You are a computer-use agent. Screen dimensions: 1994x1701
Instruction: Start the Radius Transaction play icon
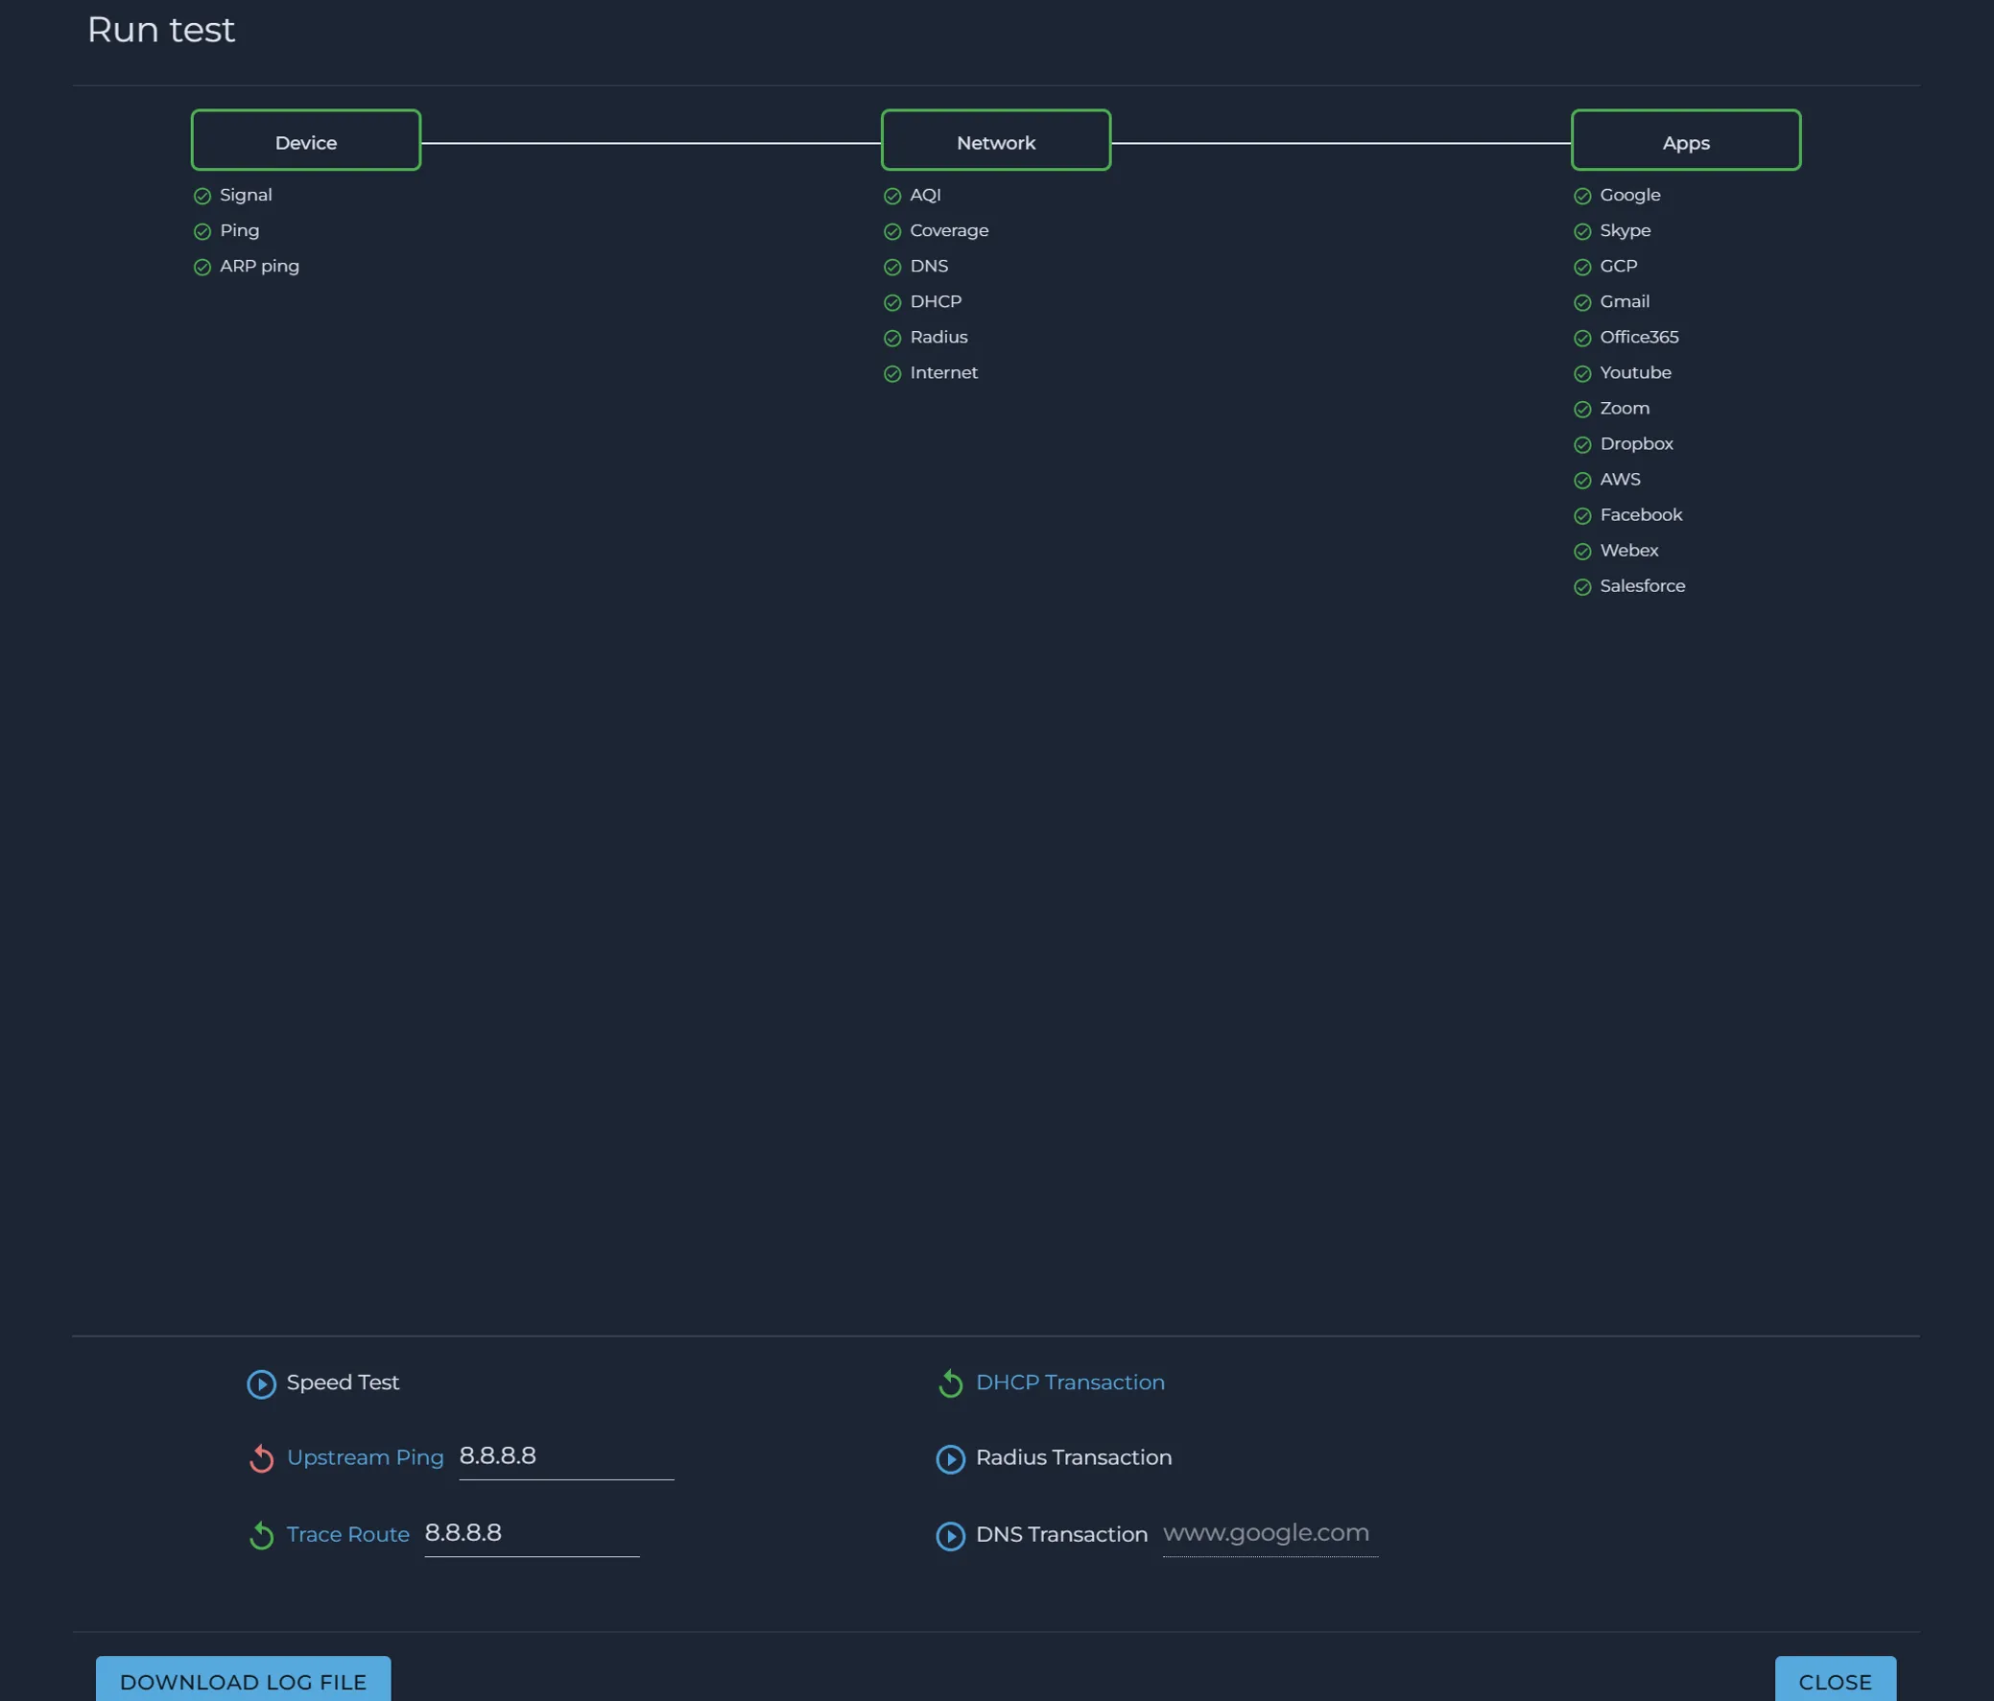click(950, 1458)
